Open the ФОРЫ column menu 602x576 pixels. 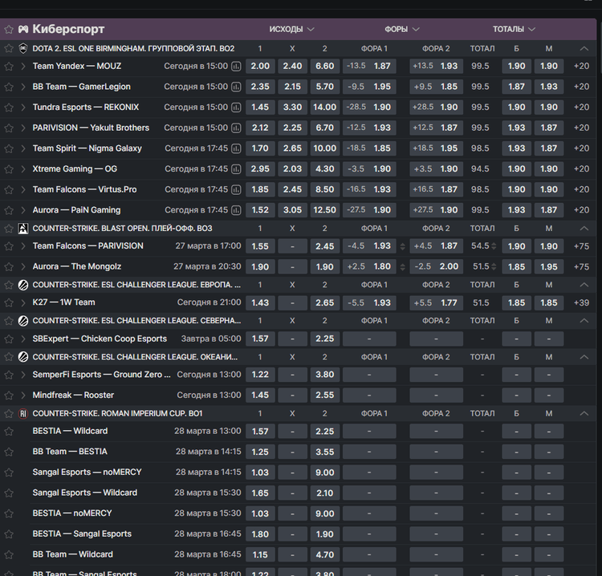[402, 29]
